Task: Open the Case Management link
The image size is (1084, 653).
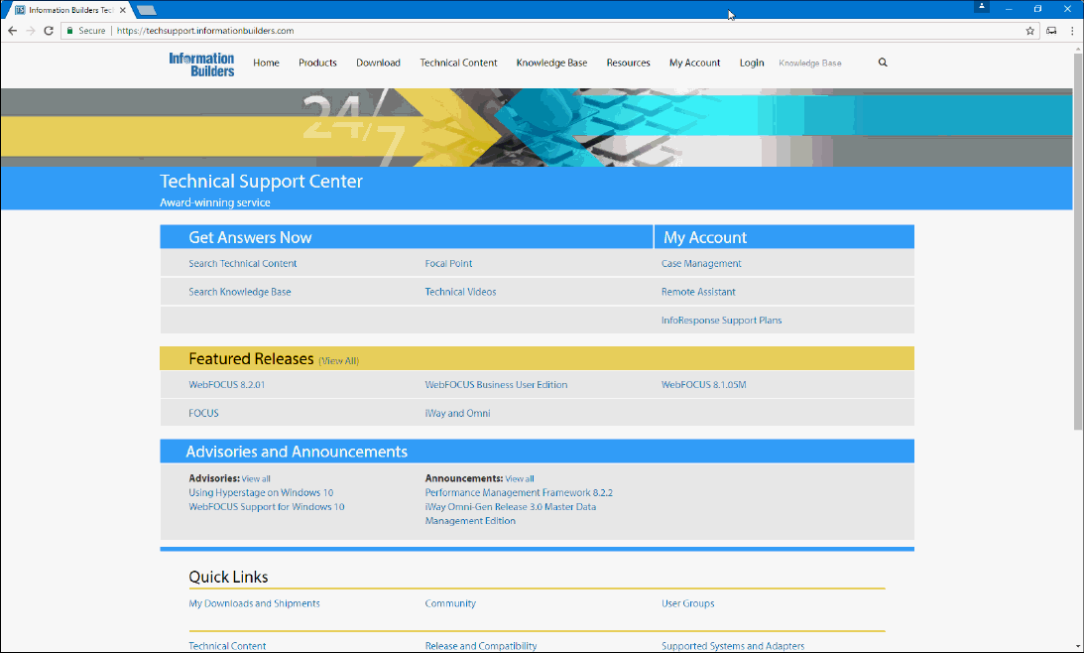Action: 701,264
